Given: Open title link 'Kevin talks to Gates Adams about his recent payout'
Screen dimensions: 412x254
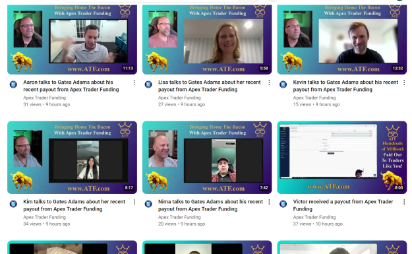Looking at the screenshot, I should pyautogui.click(x=345, y=86).
